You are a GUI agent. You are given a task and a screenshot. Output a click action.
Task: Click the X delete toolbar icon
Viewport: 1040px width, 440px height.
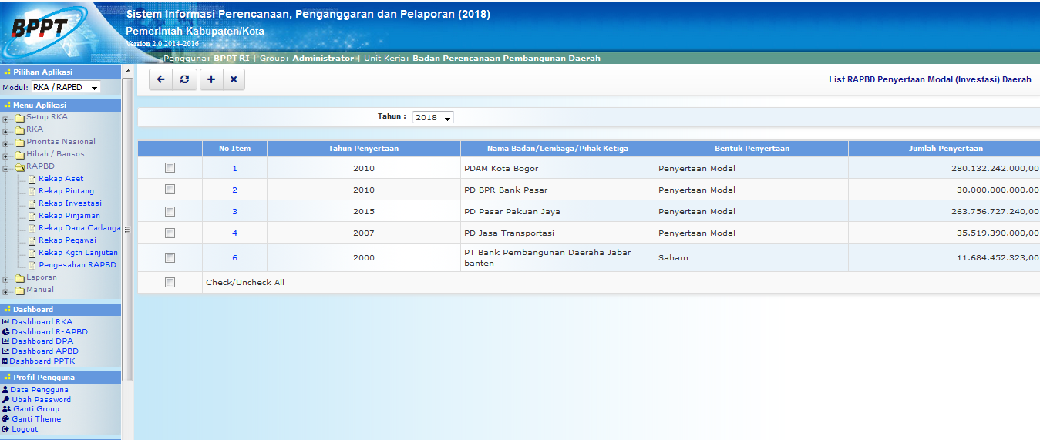click(x=234, y=79)
